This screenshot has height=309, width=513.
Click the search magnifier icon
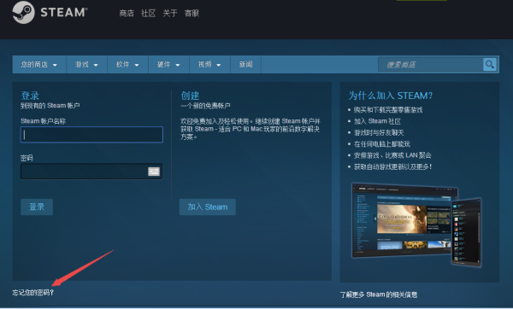(490, 64)
